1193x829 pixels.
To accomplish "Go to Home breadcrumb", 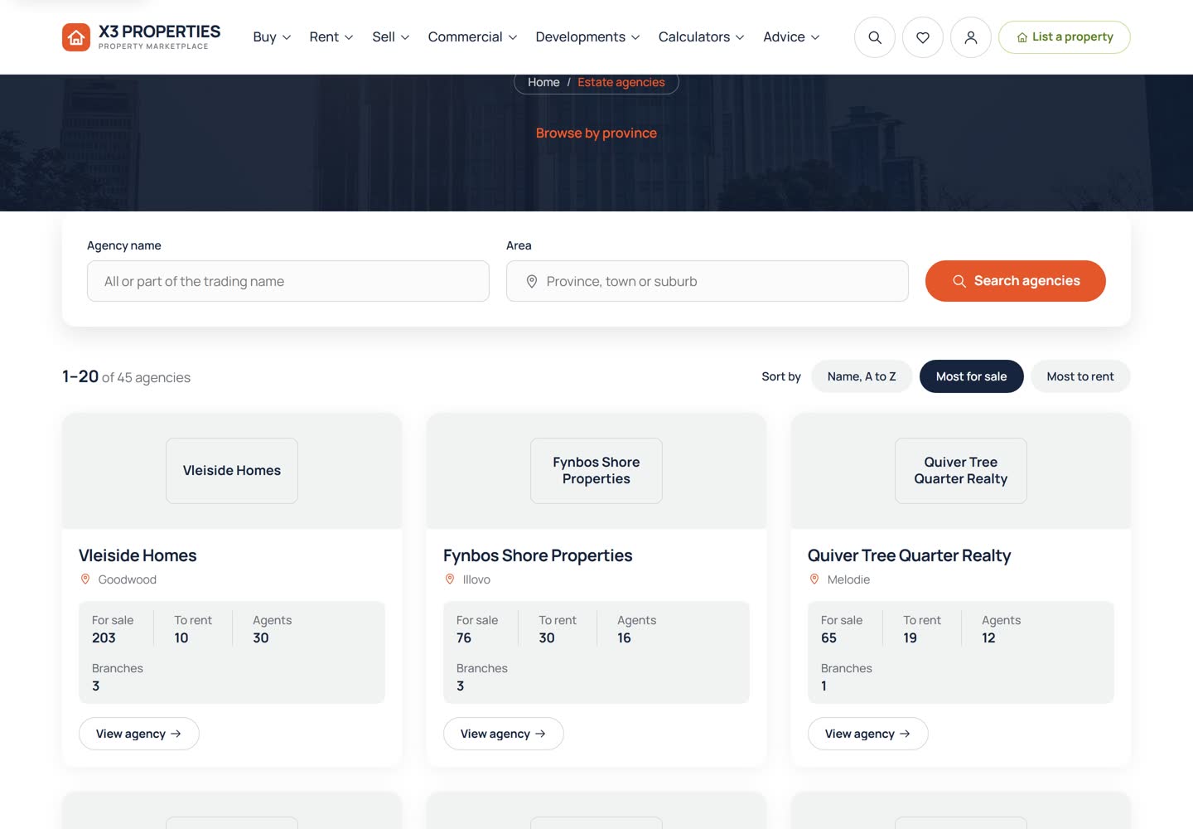I will pyautogui.click(x=543, y=82).
